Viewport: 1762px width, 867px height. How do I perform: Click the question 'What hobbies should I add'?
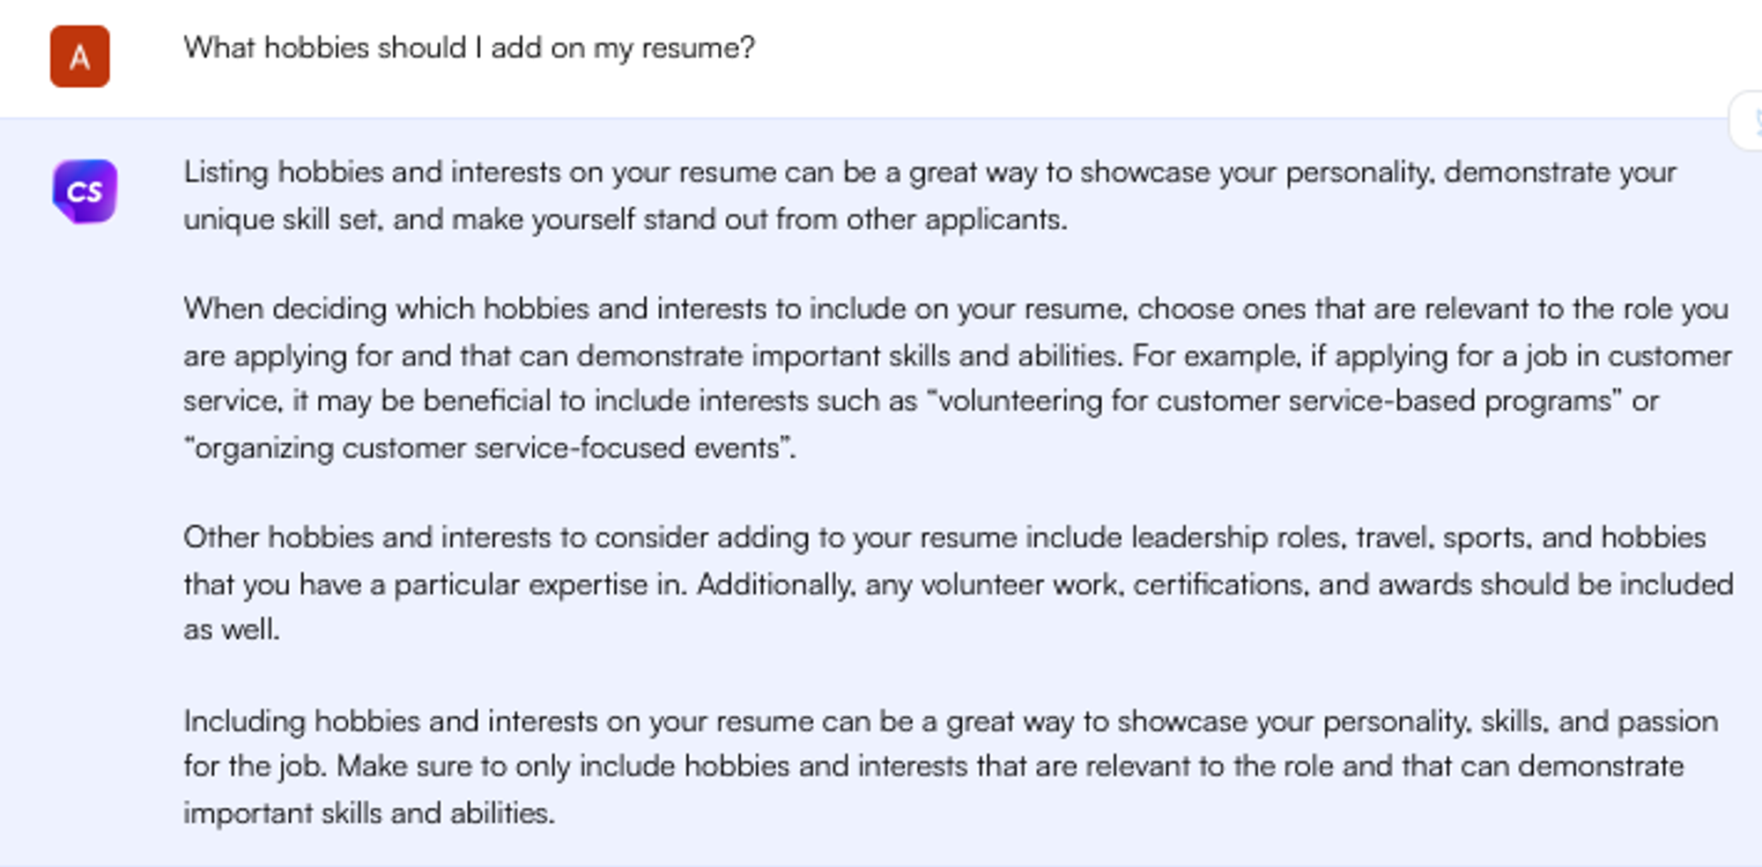point(469,48)
